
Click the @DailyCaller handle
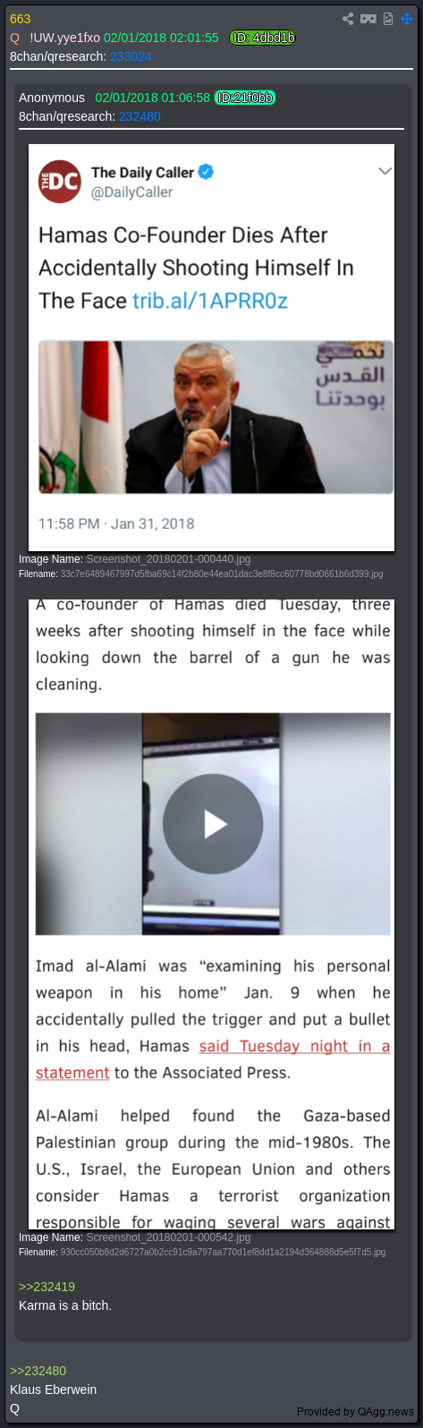point(132,191)
